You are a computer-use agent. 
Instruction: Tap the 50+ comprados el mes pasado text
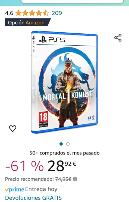(64, 153)
